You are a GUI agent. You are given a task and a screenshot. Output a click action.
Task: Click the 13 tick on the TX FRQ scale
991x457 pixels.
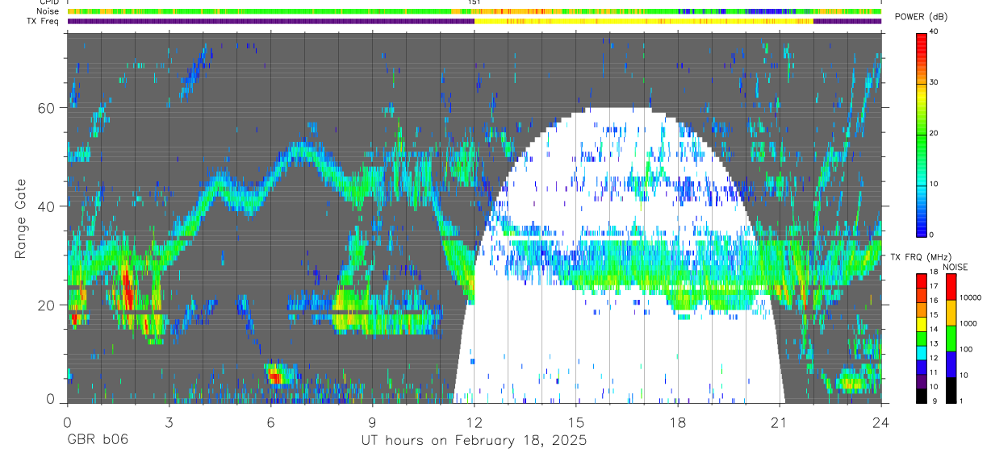tap(935, 344)
